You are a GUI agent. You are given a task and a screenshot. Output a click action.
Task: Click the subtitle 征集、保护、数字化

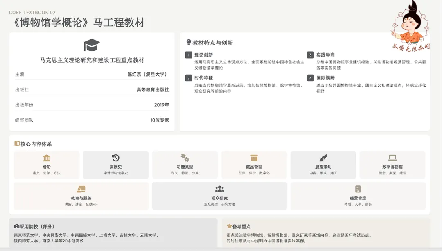tap(254, 173)
